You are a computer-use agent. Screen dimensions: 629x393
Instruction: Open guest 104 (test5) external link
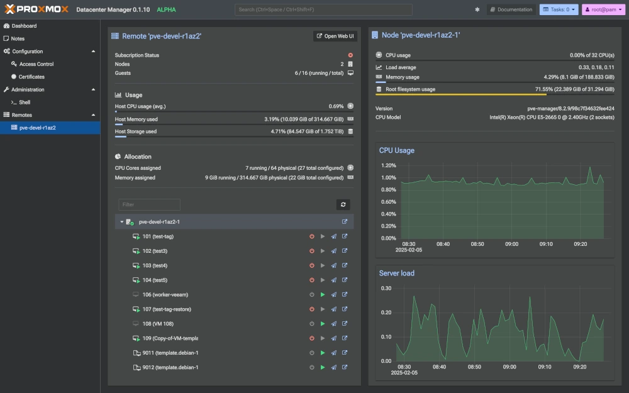[x=345, y=280]
